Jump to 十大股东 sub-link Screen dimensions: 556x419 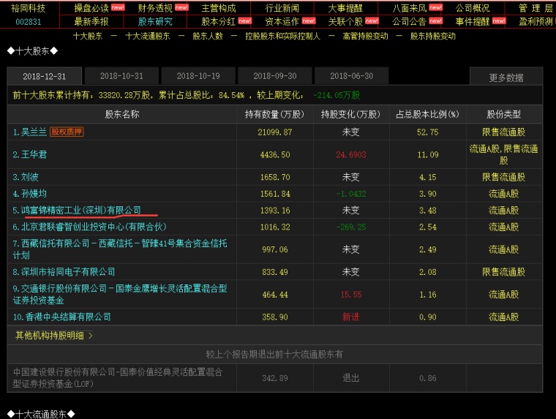(87, 36)
